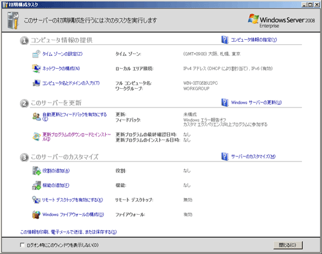Screen dimensions: 322x254
Task: Open リモート デスクトップを有効にする(K) link
Action: click(72, 200)
